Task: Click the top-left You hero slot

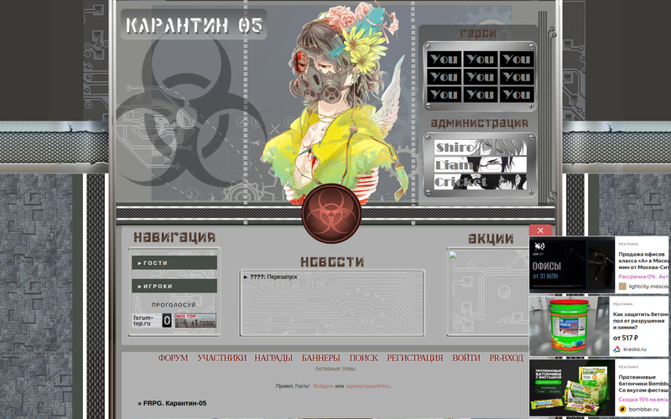Action: [x=443, y=59]
